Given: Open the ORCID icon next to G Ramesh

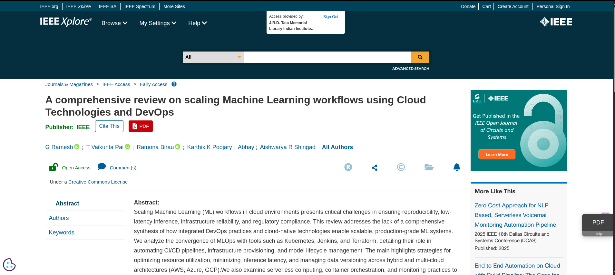Looking at the screenshot, I should point(77,147).
